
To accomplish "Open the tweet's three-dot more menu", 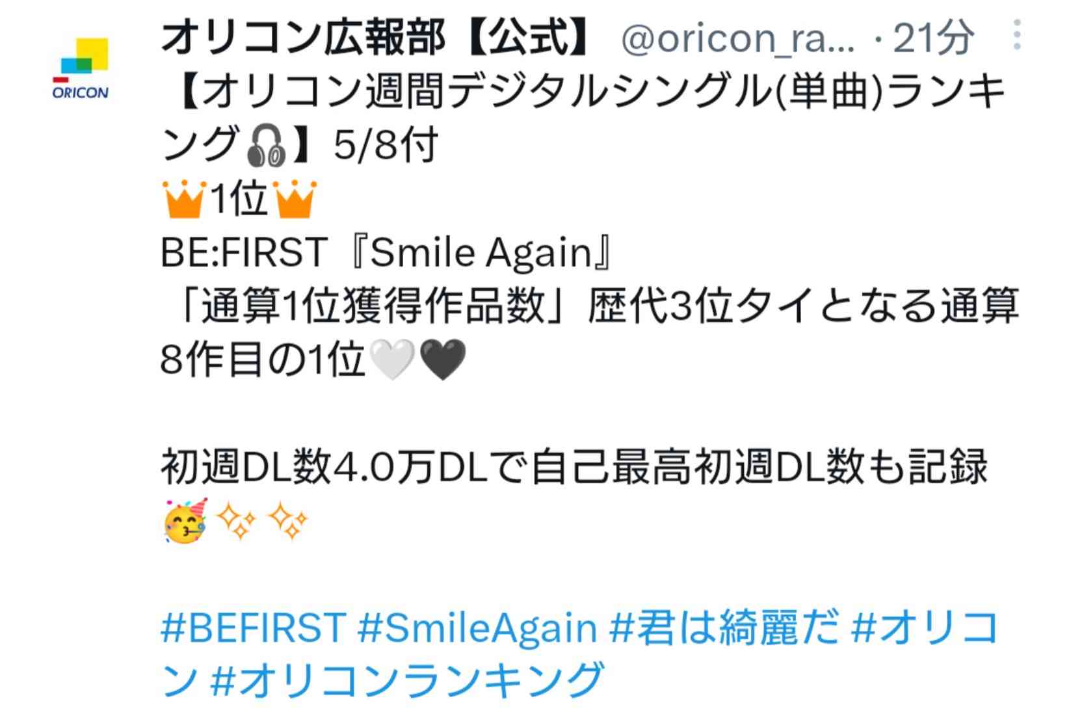I will point(1017,36).
